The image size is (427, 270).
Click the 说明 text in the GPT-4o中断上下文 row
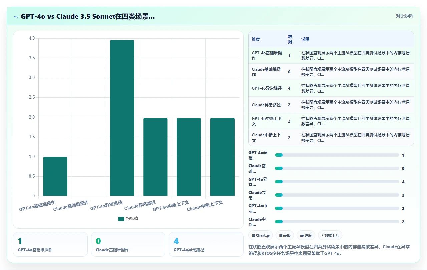[x=355, y=121]
